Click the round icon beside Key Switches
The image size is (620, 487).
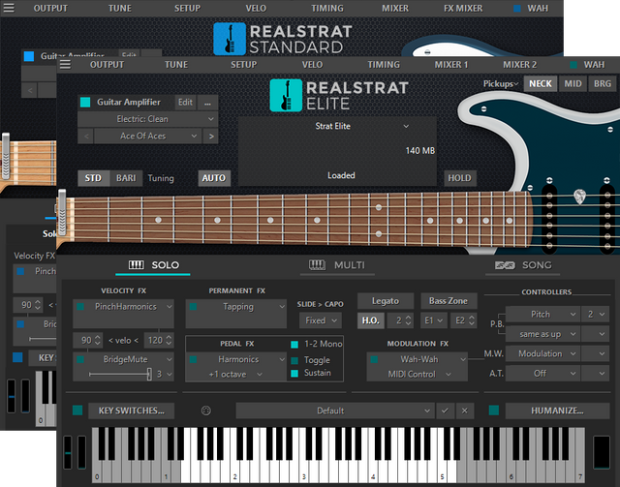click(x=205, y=411)
